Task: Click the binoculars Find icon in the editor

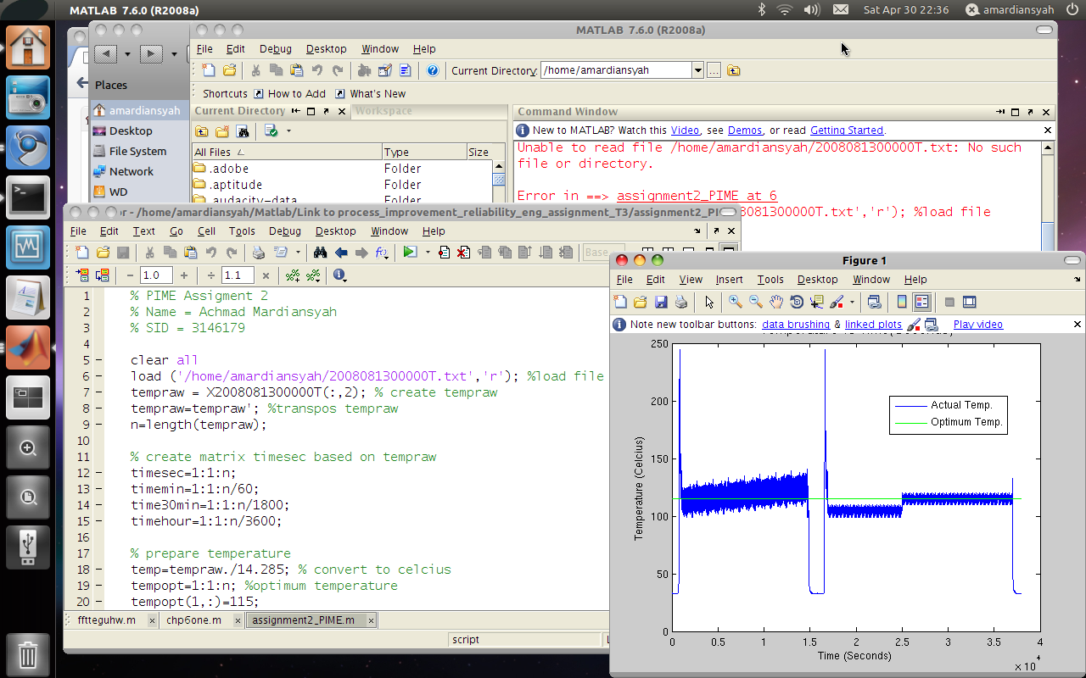Action: [x=321, y=252]
